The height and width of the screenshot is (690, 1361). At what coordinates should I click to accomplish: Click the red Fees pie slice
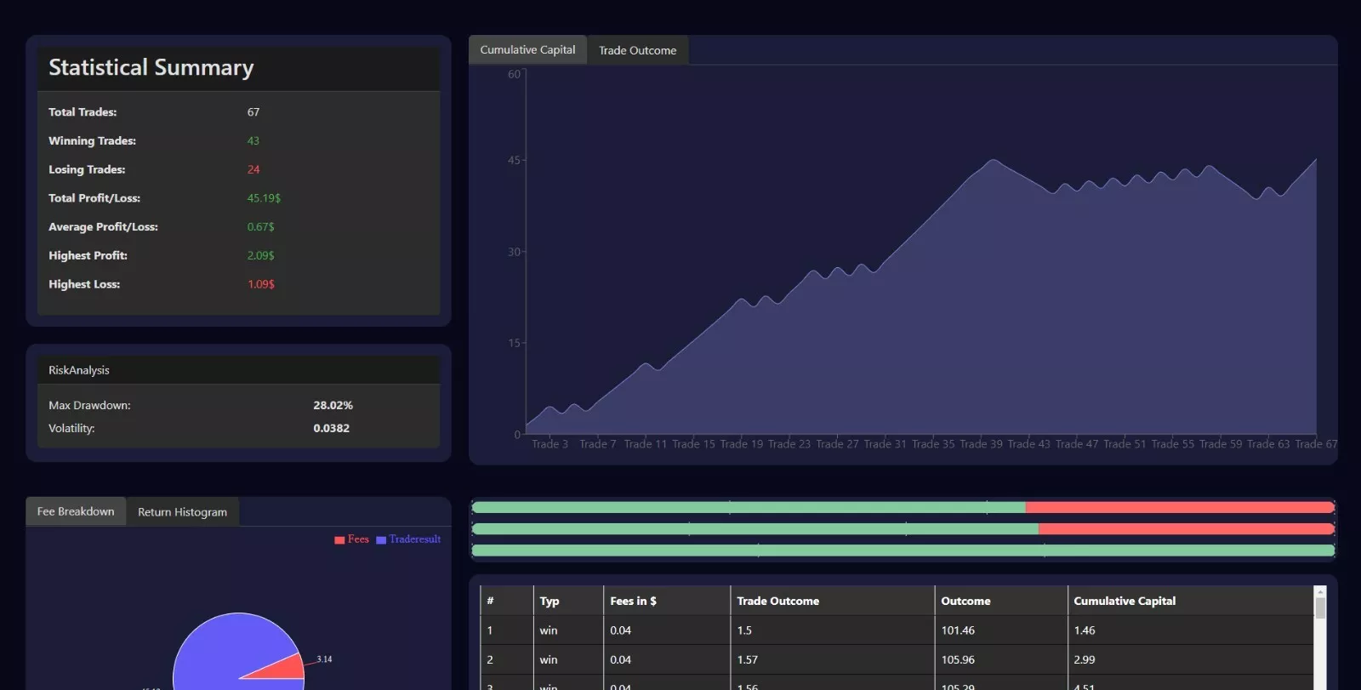click(285, 668)
